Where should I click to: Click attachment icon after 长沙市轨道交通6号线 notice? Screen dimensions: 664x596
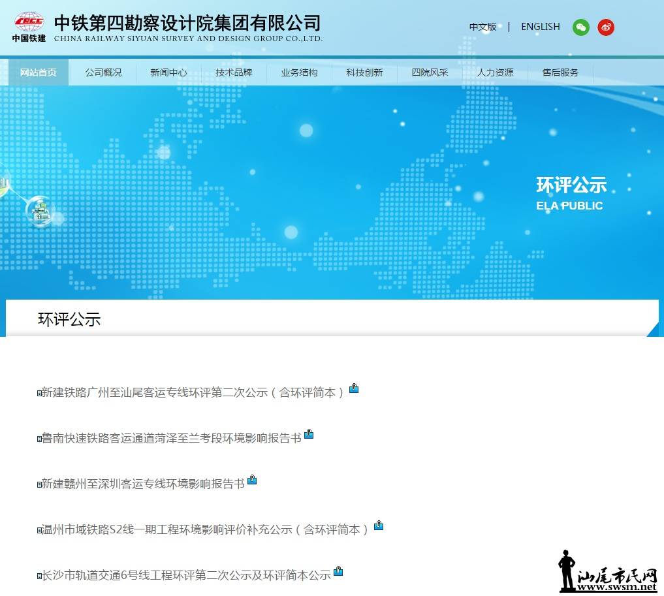338,571
